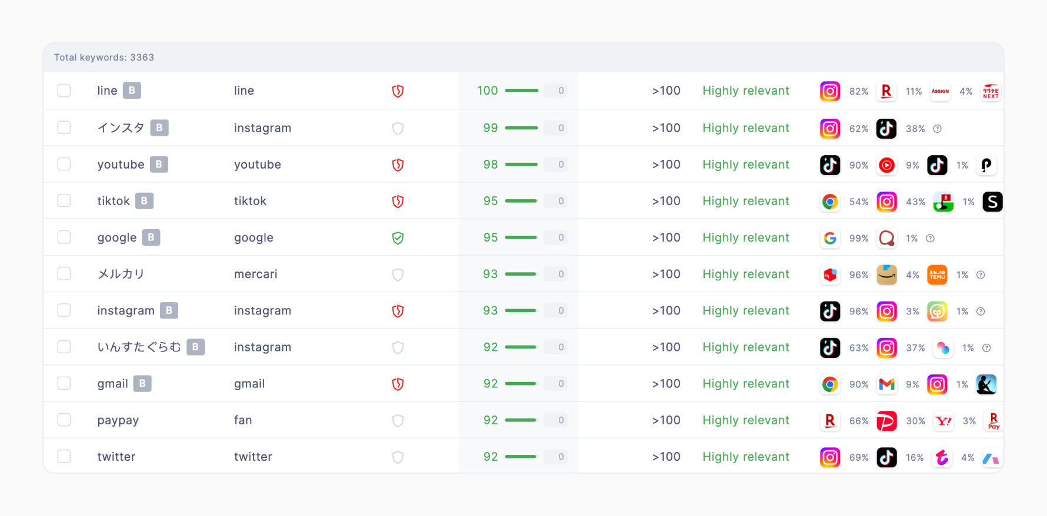Click the green score bar for youtube
The width and height of the screenshot is (1047, 516).
521,165
